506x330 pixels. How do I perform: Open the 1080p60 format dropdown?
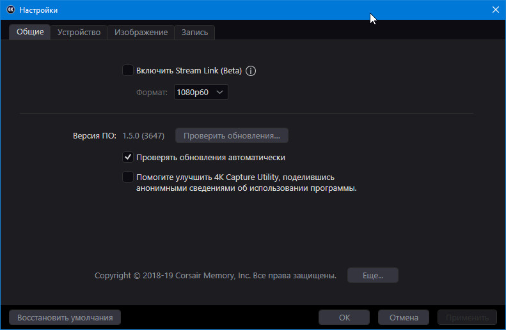(x=201, y=92)
